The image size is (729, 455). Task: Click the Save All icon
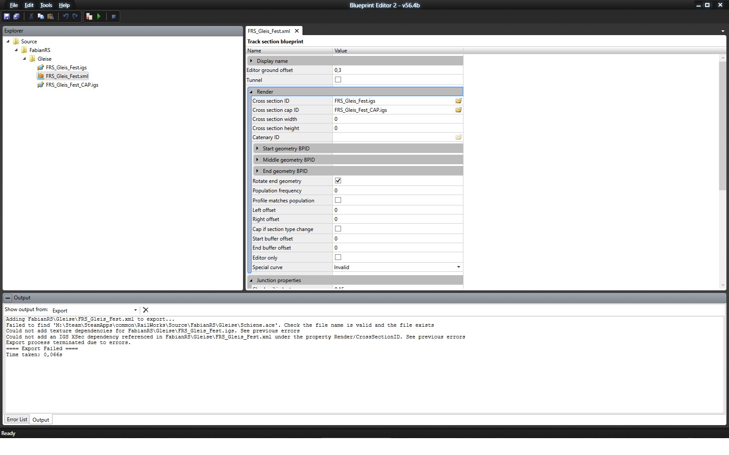(16, 16)
